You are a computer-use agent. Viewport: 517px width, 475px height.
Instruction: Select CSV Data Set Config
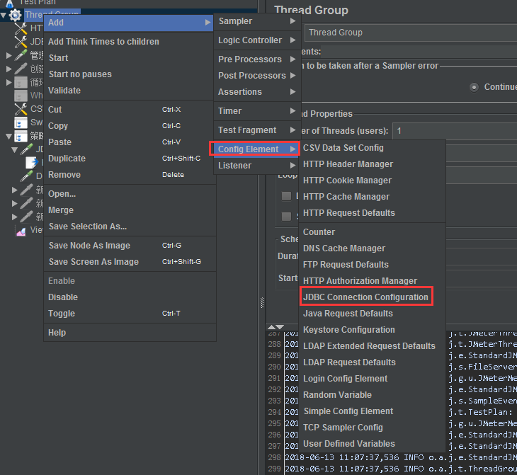pyautogui.click(x=343, y=148)
